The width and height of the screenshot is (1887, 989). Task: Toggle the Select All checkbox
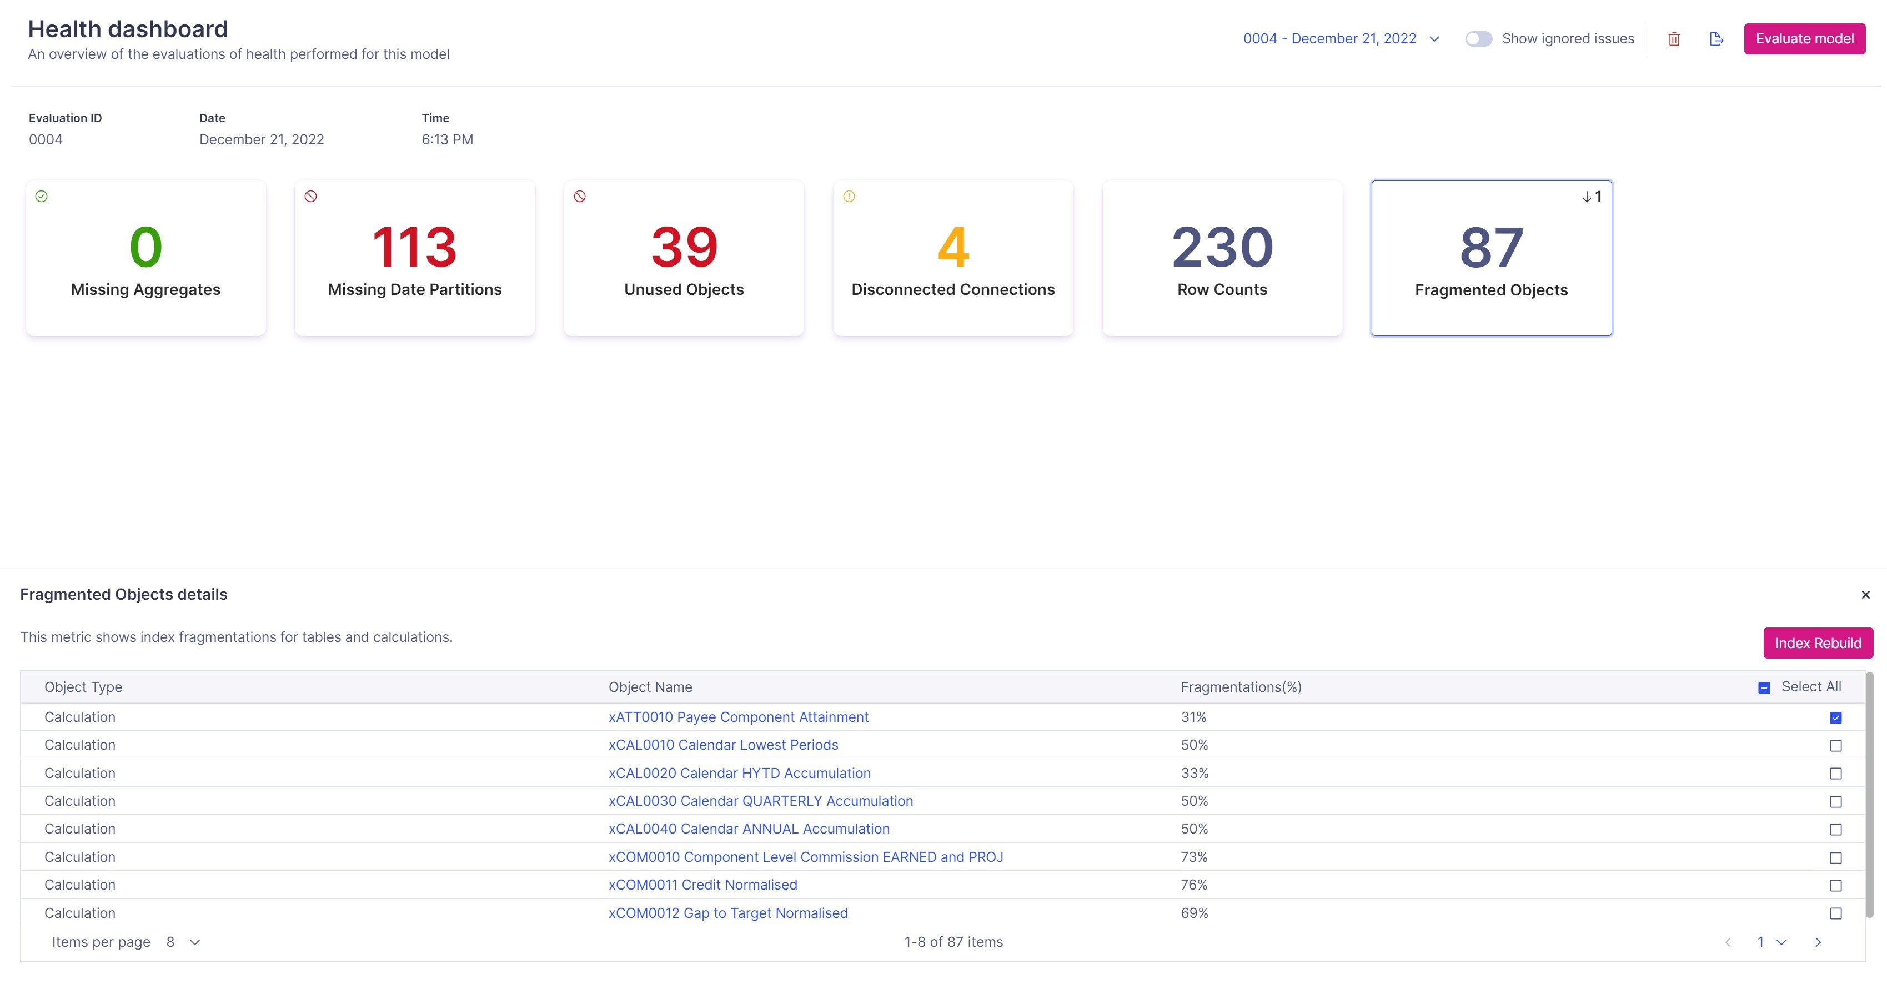pyautogui.click(x=1764, y=687)
